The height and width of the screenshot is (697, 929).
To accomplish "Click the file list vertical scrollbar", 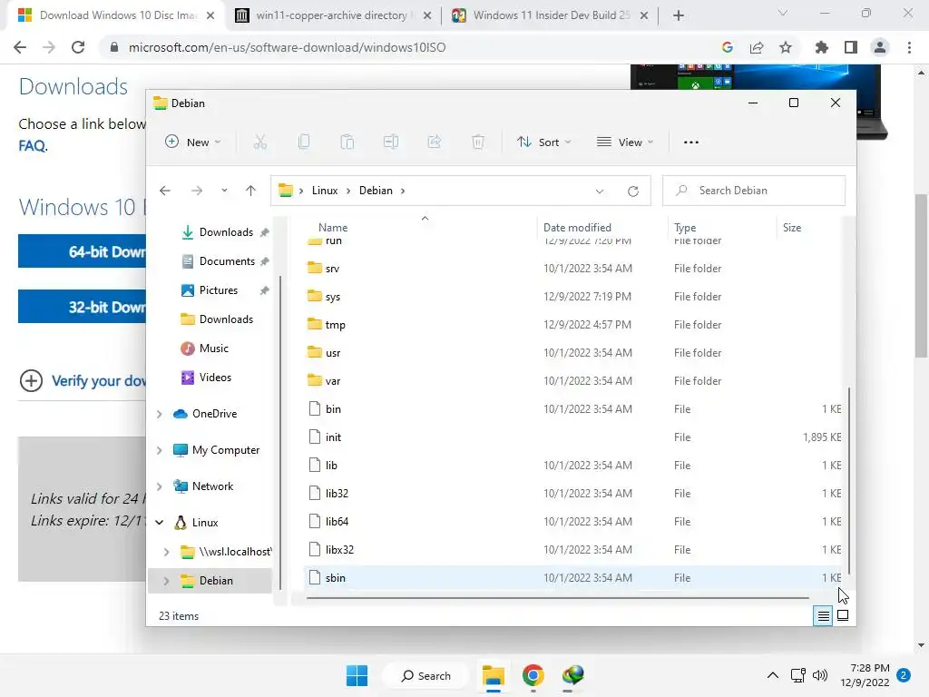I will click(x=849, y=480).
